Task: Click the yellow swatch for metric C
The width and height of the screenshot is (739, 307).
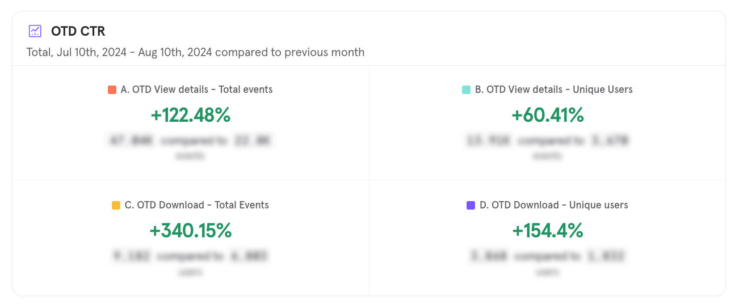Action: tap(116, 205)
